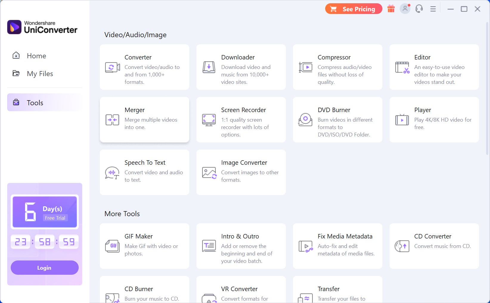Viewport: 490px width, 303px height.
Task: Open the GIF Maker tool
Action: click(145, 246)
